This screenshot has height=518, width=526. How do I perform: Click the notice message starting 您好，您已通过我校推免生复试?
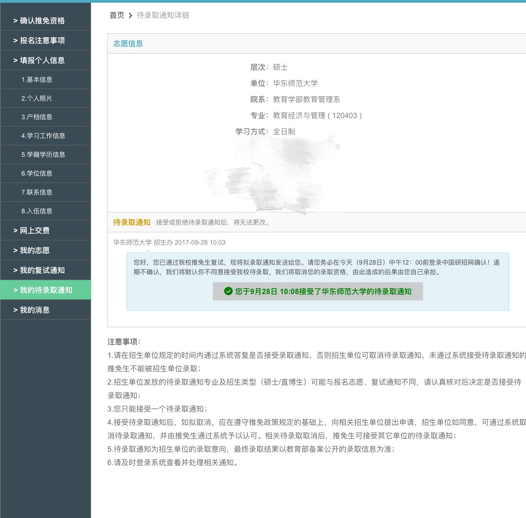[317, 267]
